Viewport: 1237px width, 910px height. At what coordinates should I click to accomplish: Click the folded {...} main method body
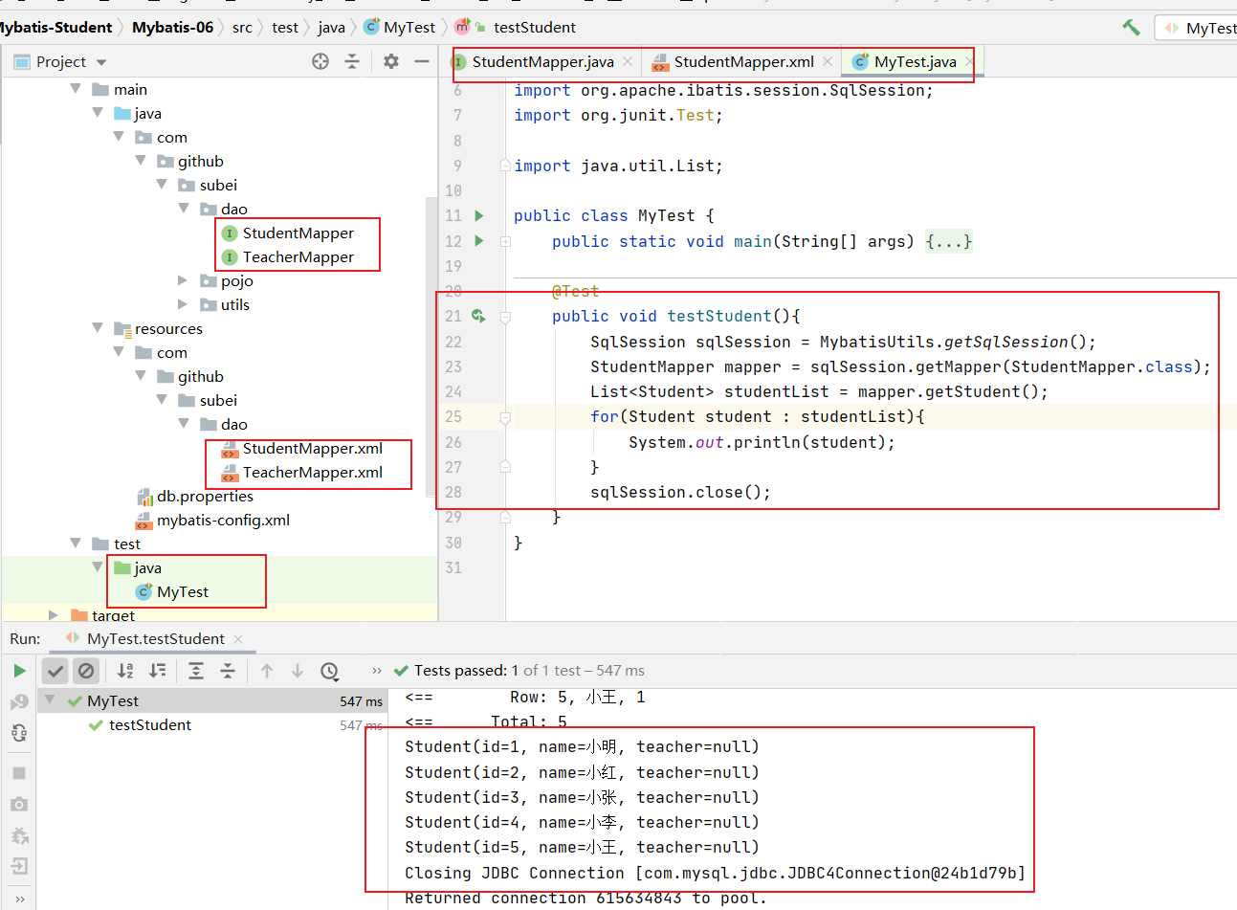tap(948, 242)
